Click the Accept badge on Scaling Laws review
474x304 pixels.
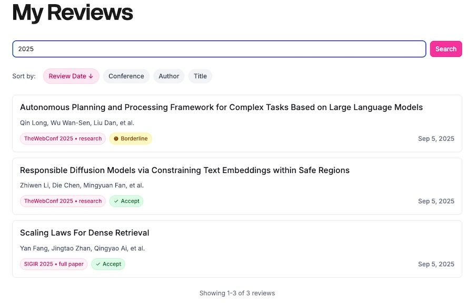pos(108,264)
